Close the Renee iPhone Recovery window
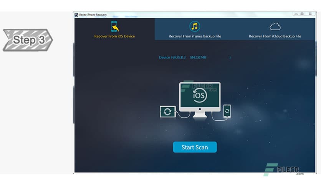 click(x=310, y=14)
